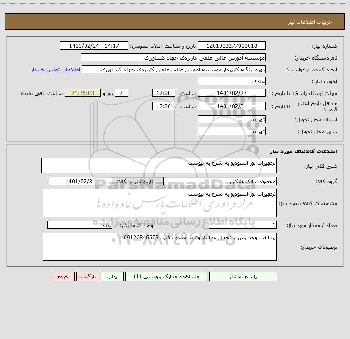Click the تاریخ نیاز به کالا label
This screenshot has width=350, height=339.
(135, 182)
